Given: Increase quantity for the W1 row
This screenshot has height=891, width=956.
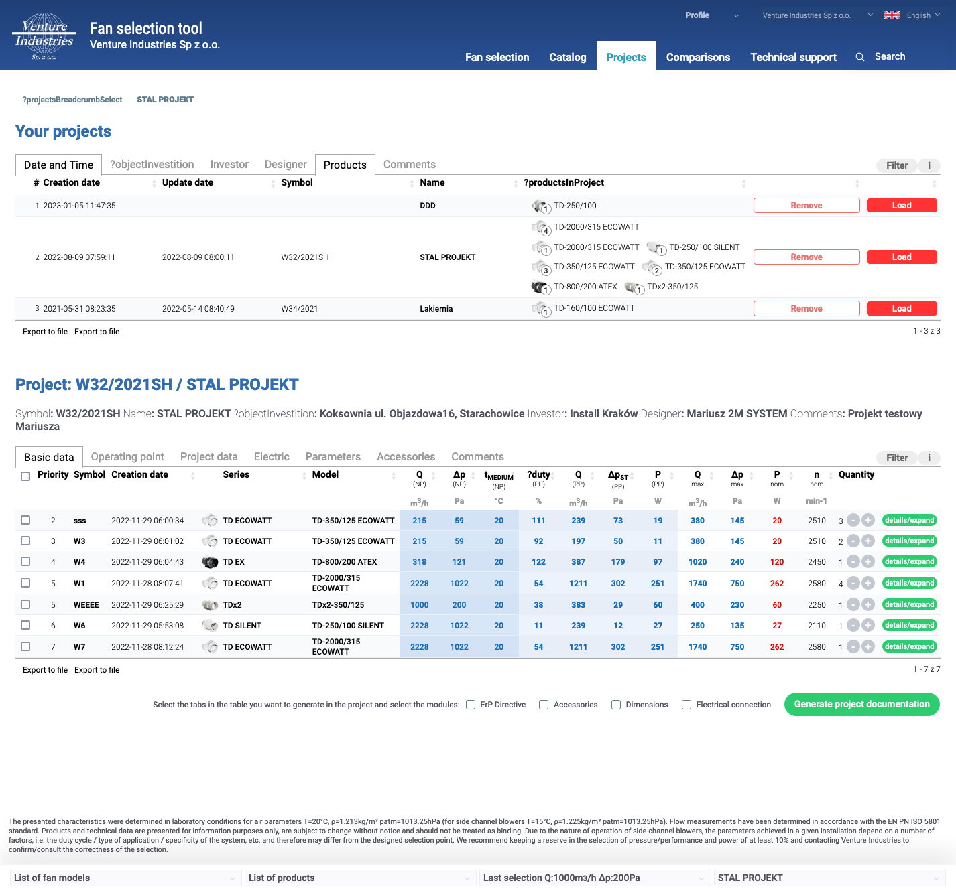Looking at the screenshot, I should [x=868, y=584].
